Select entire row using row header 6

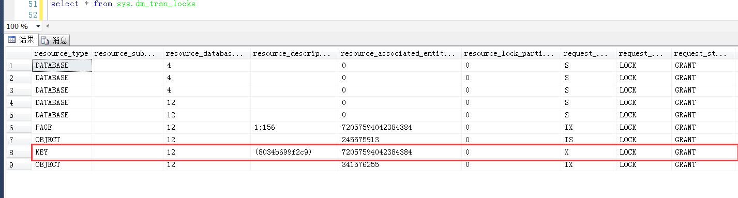[19, 127]
